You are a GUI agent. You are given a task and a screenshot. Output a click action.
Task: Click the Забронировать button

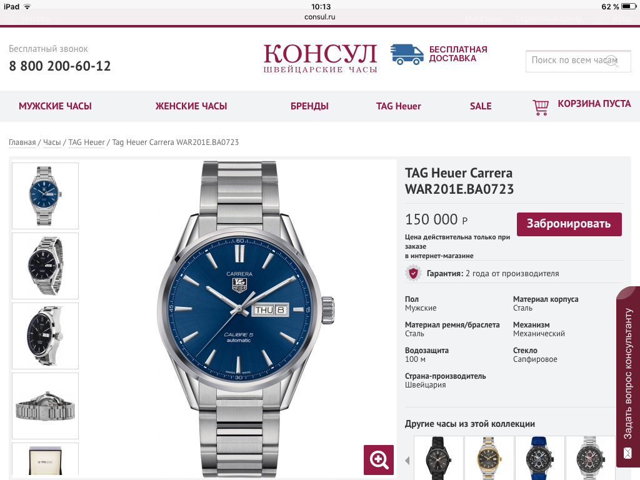tap(569, 224)
